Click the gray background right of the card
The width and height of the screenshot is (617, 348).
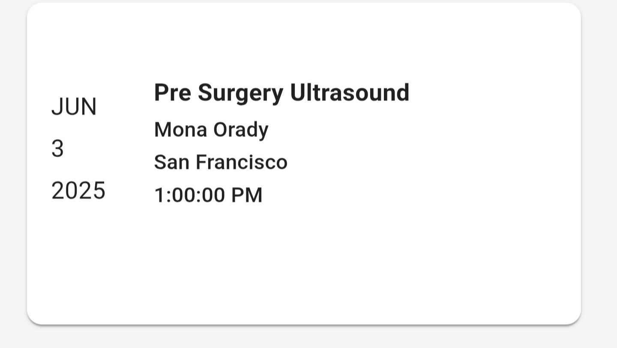pyautogui.click(x=600, y=171)
